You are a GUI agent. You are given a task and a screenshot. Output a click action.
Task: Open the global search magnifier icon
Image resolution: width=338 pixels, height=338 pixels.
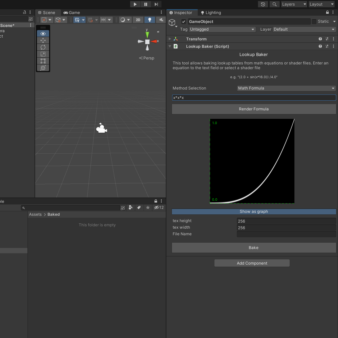coord(274,4)
